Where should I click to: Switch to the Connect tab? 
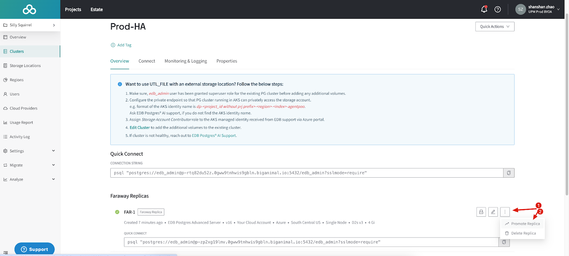pyautogui.click(x=147, y=61)
